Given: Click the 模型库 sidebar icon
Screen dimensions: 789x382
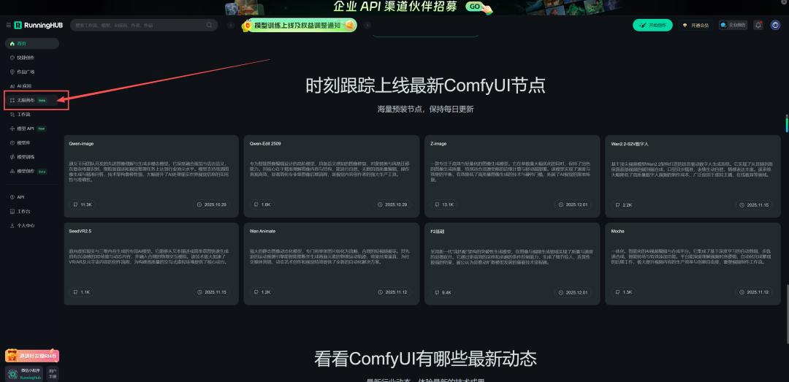Looking at the screenshot, I should click(12, 143).
